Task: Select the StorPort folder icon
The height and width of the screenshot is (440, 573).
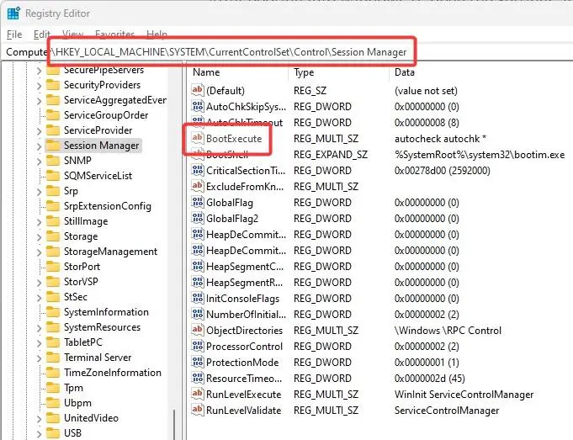Action: [53, 267]
